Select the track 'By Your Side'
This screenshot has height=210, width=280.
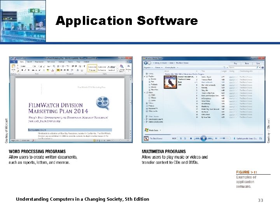coord(206,117)
